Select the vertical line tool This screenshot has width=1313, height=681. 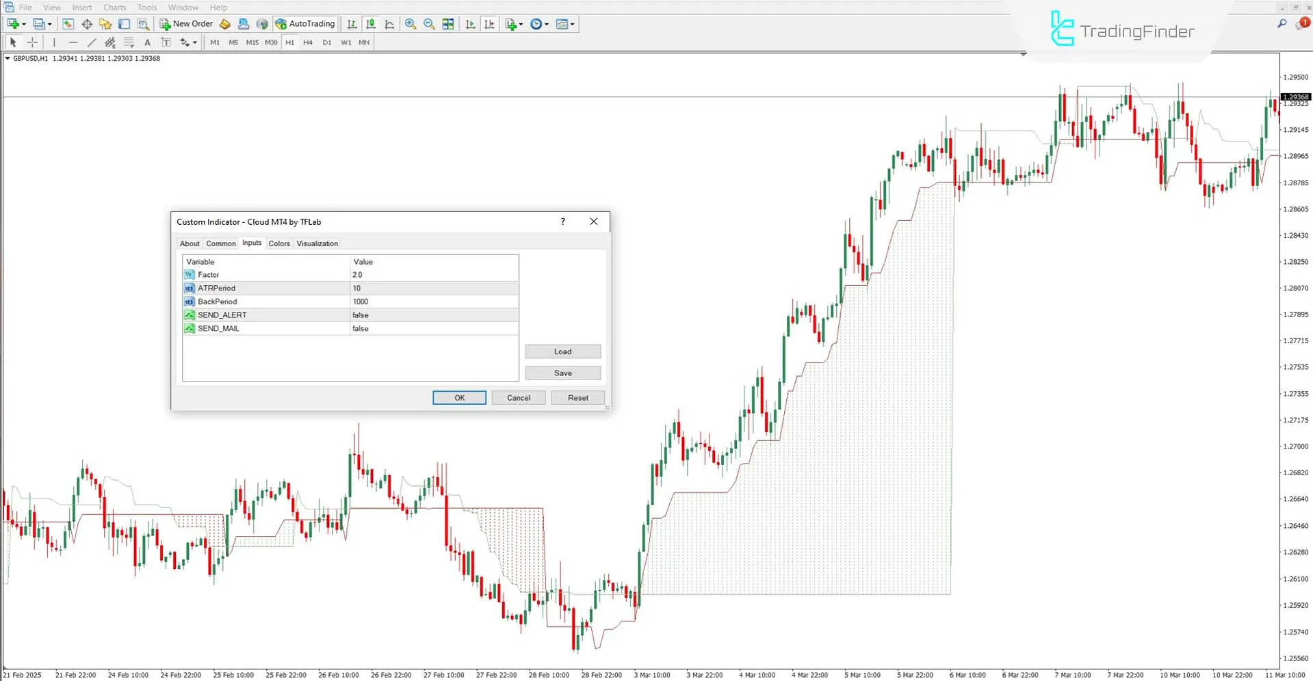(54, 42)
